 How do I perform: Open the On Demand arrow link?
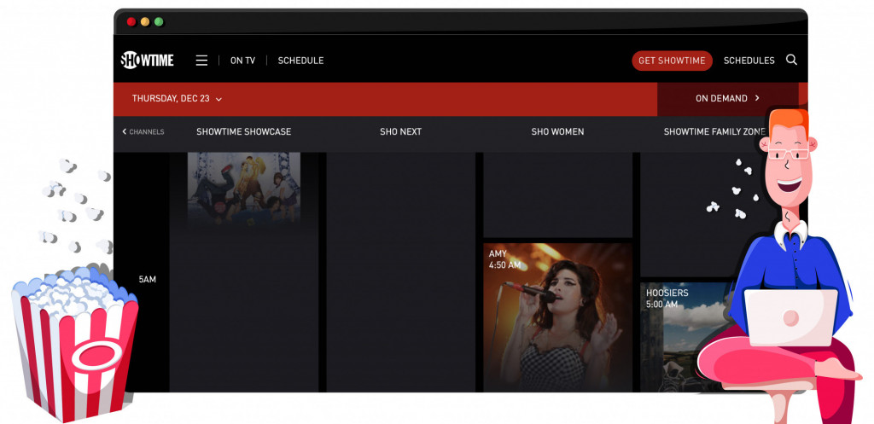[727, 99]
